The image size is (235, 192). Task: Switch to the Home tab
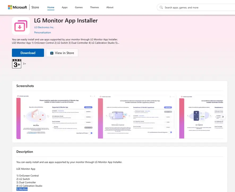(51, 7)
